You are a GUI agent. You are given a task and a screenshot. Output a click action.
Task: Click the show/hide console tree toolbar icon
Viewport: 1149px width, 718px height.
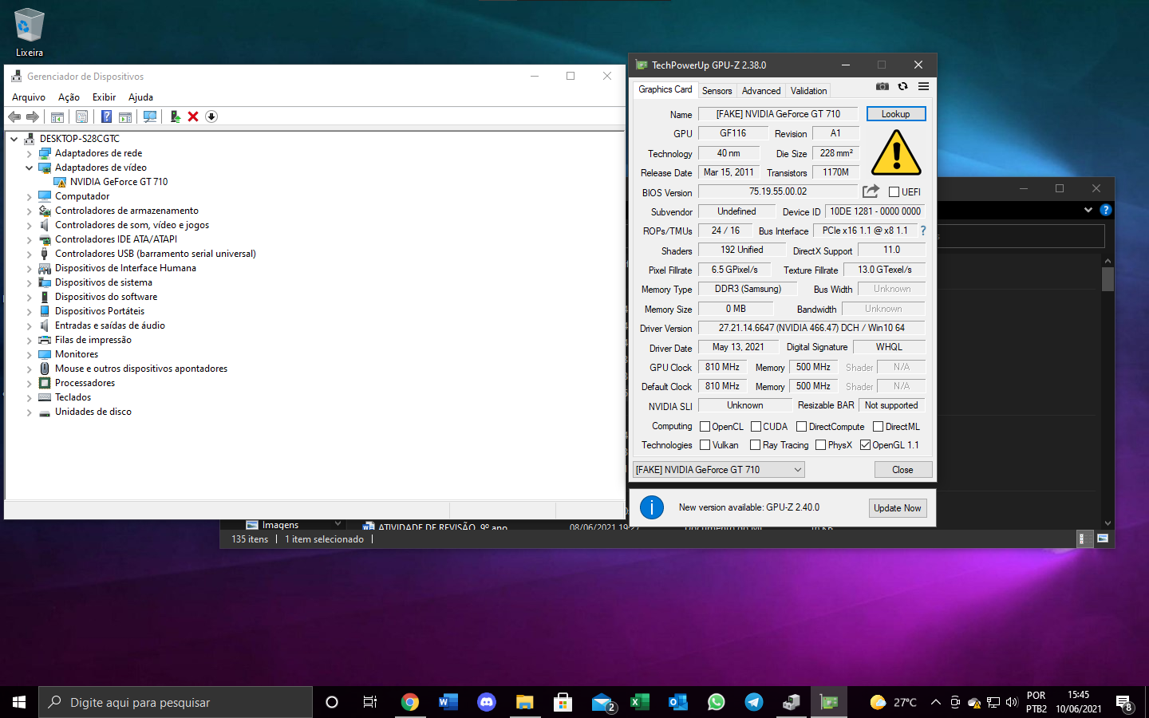pos(57,116)
